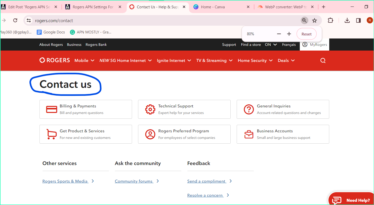Select the Technical Support gear icon

pos(150,109)
